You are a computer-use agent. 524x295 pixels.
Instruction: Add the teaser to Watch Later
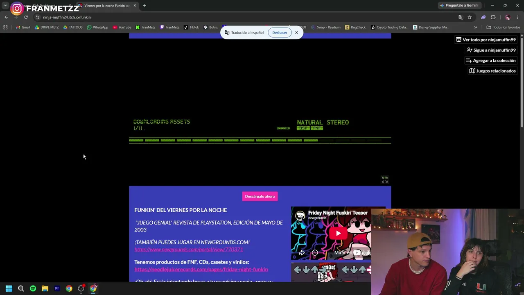pos(315,253)
